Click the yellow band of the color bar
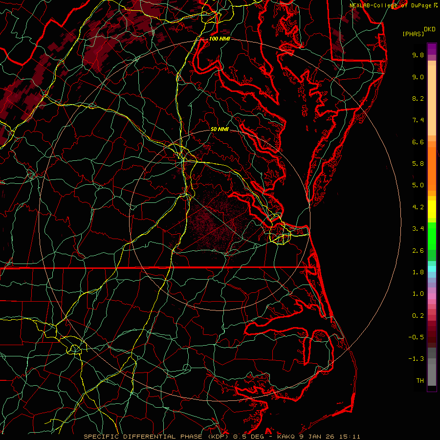The width and height of the screenshot is (440, 440). 432,209
